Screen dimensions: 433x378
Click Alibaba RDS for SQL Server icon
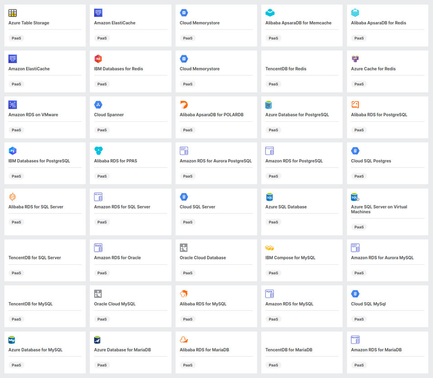point(13,197)
